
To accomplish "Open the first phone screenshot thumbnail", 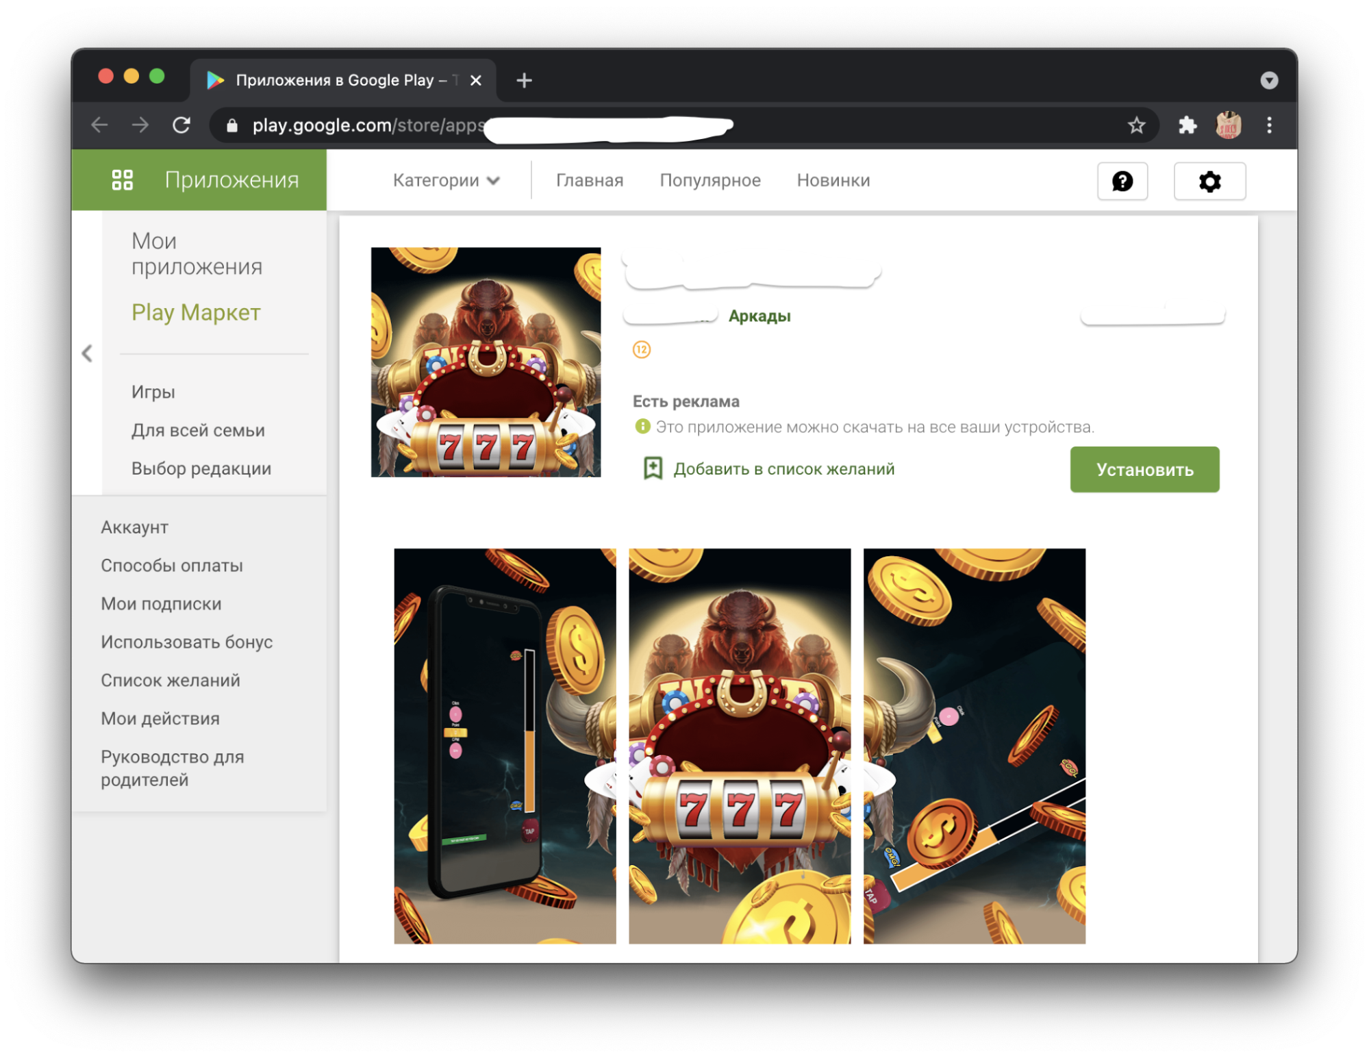I will 505,746.
